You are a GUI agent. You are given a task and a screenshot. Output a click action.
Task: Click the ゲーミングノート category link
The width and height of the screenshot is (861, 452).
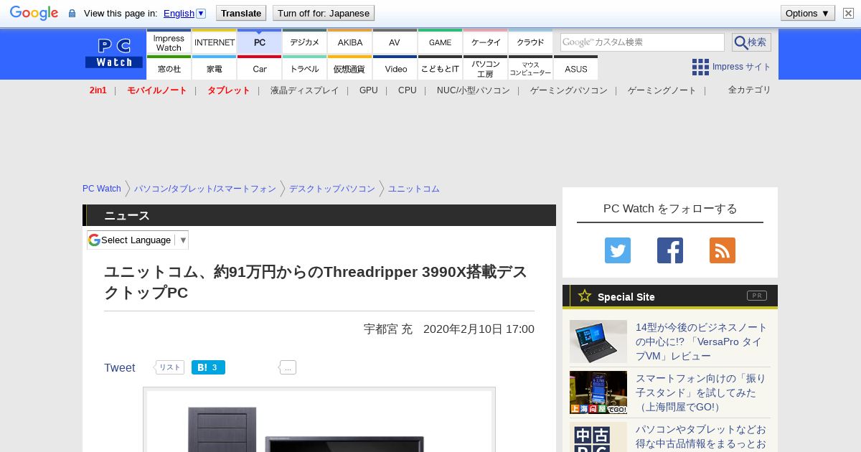(662, 90)
